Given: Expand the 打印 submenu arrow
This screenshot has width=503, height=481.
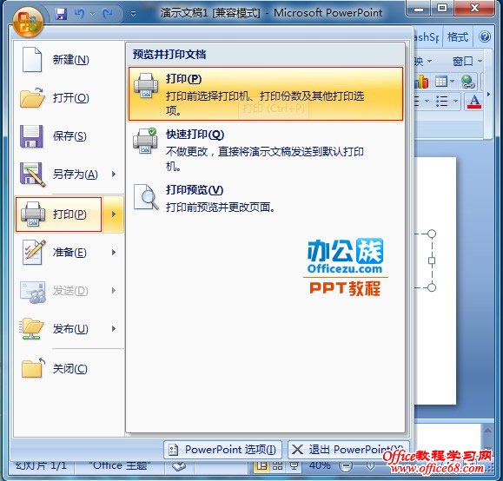Looking at the screenshot, I should 114,214.
